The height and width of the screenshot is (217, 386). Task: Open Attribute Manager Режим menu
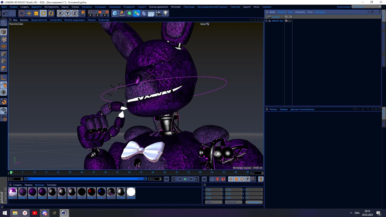pos(273,109)
